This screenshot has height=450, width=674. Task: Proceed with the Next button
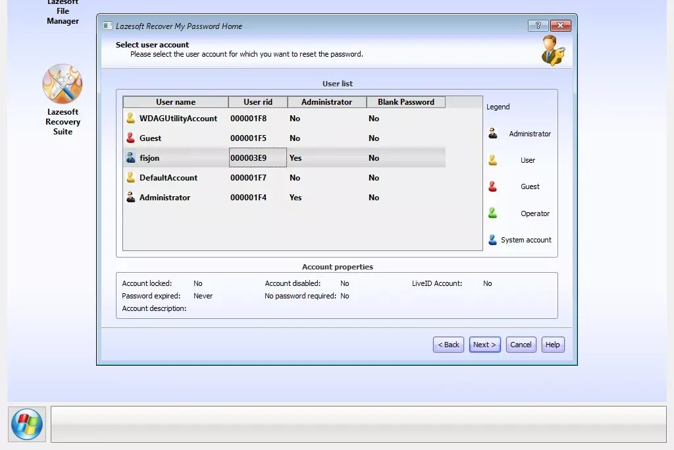485,345
